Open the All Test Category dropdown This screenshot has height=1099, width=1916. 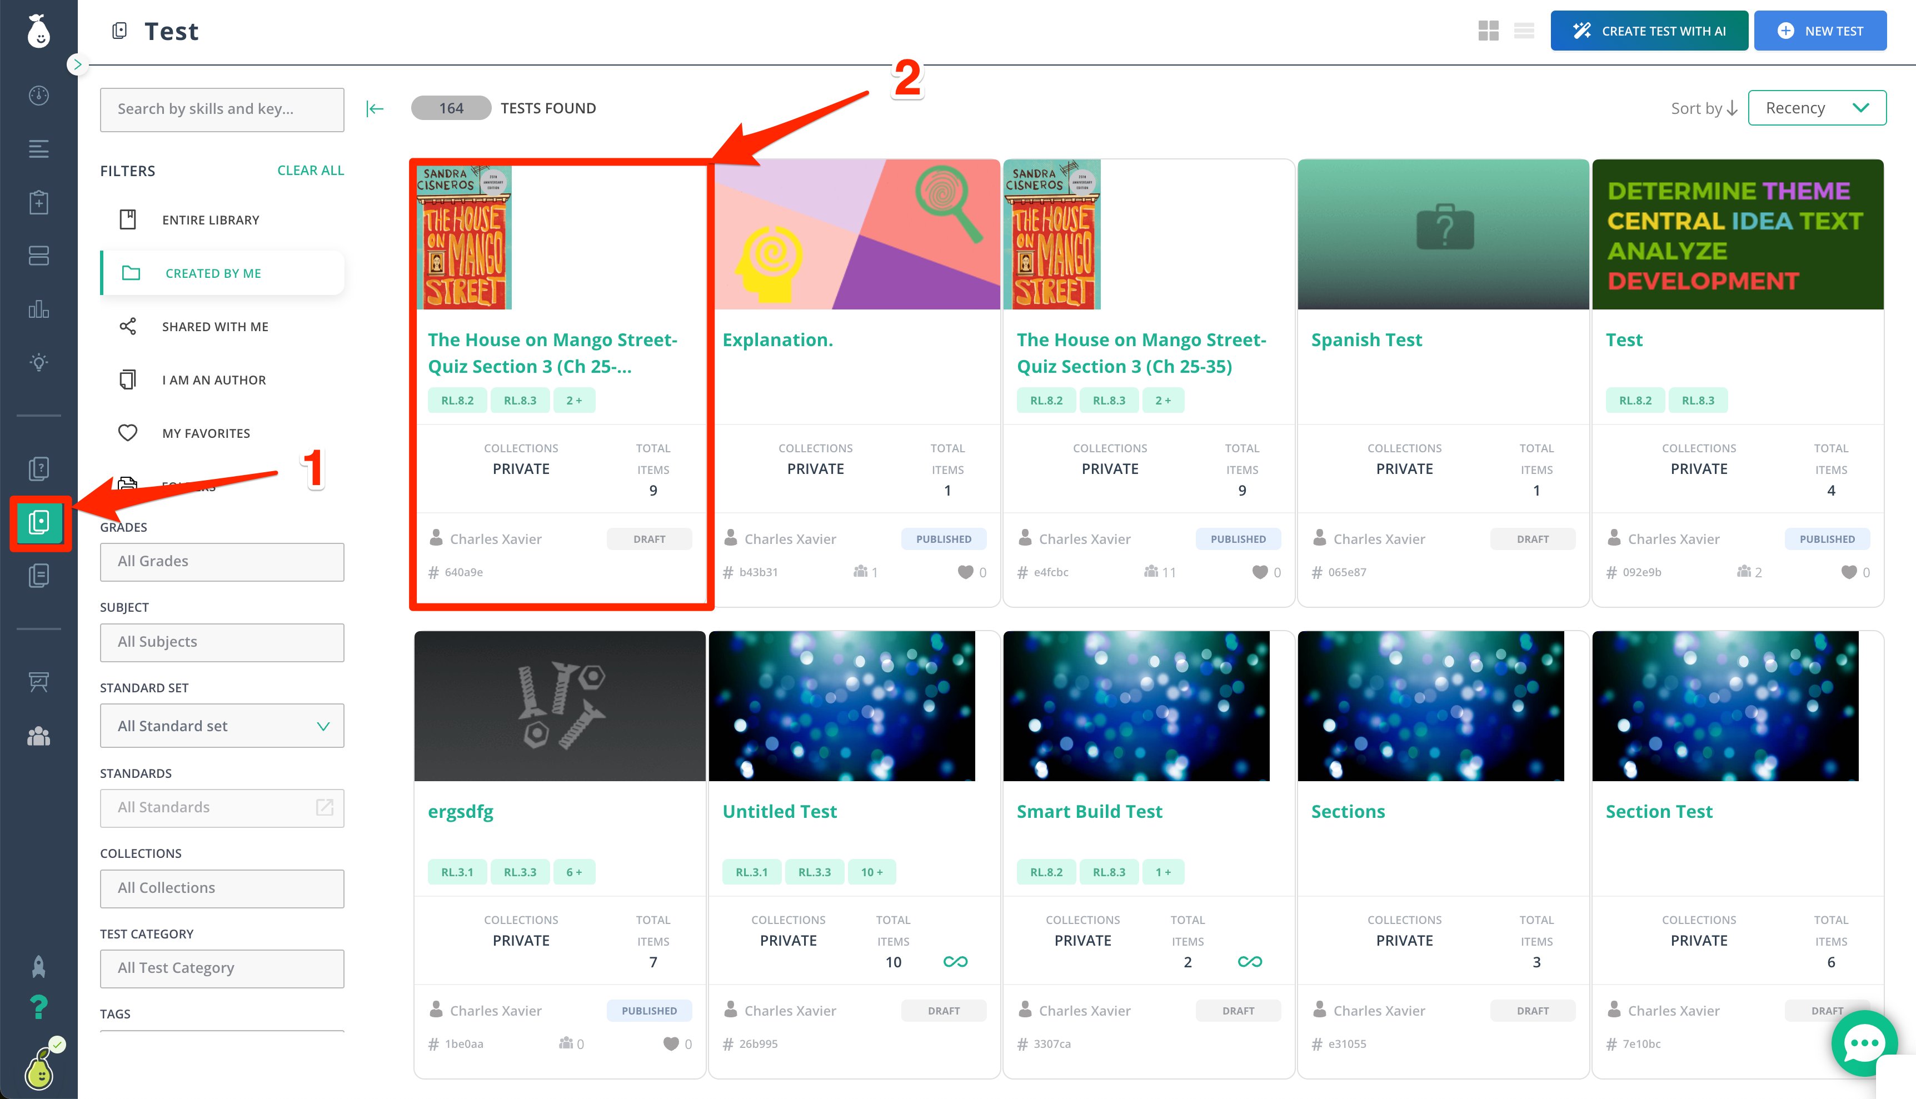pyautogui.click(x=222, y=968)
